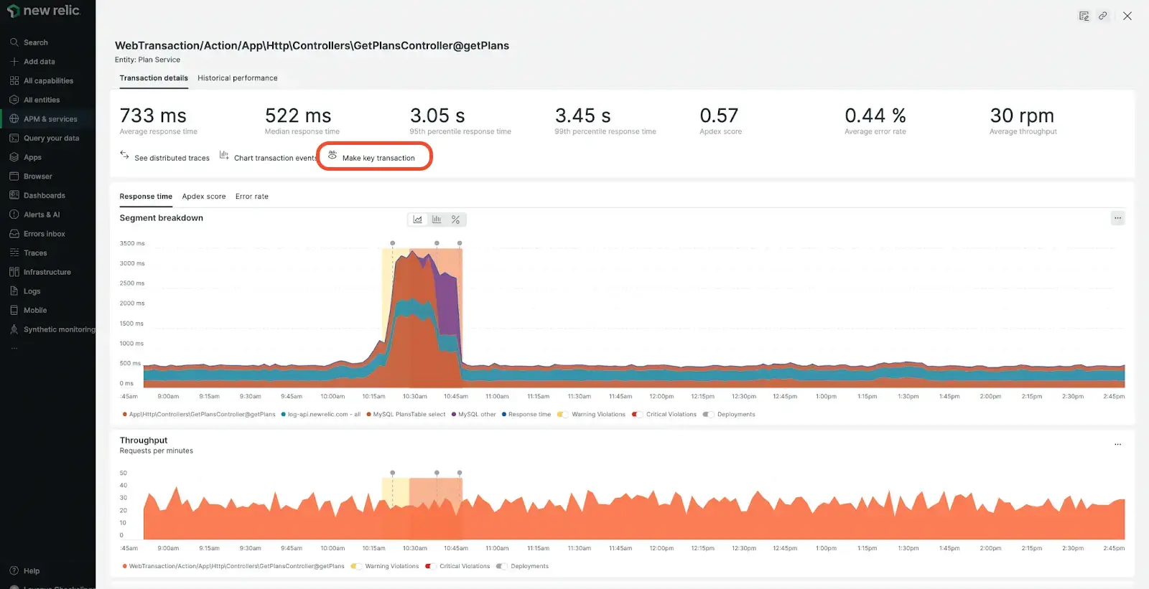Click Make key transaction
1149x589 pixels.
click(x=378, y=158)
